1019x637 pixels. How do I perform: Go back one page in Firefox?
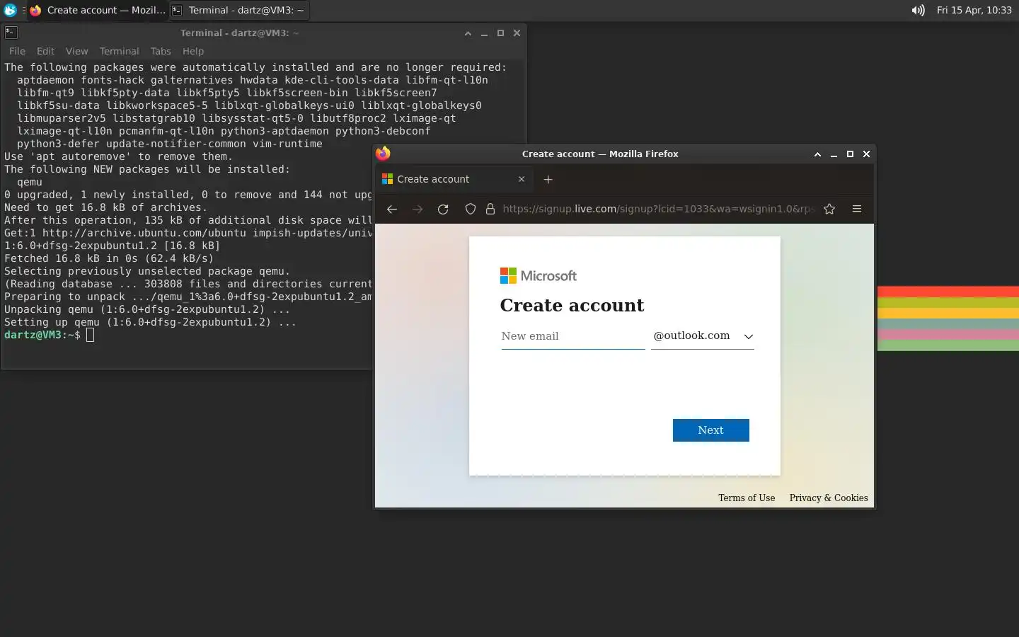coord(391,209)
